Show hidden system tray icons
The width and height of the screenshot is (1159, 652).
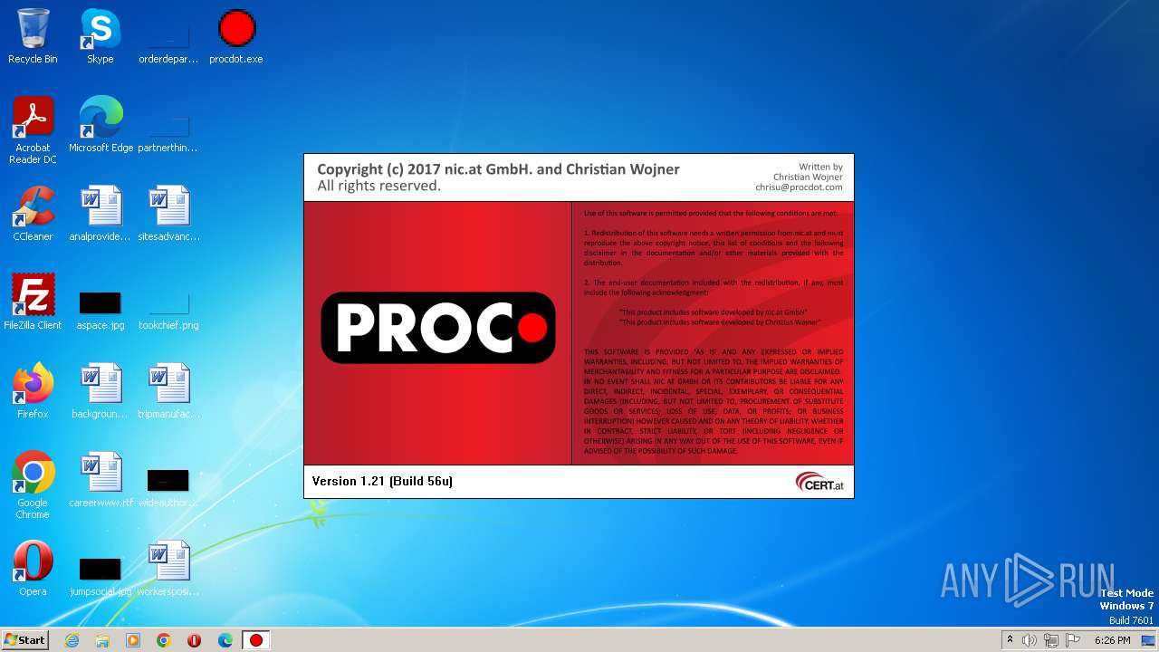click(x=1010, y=640)
